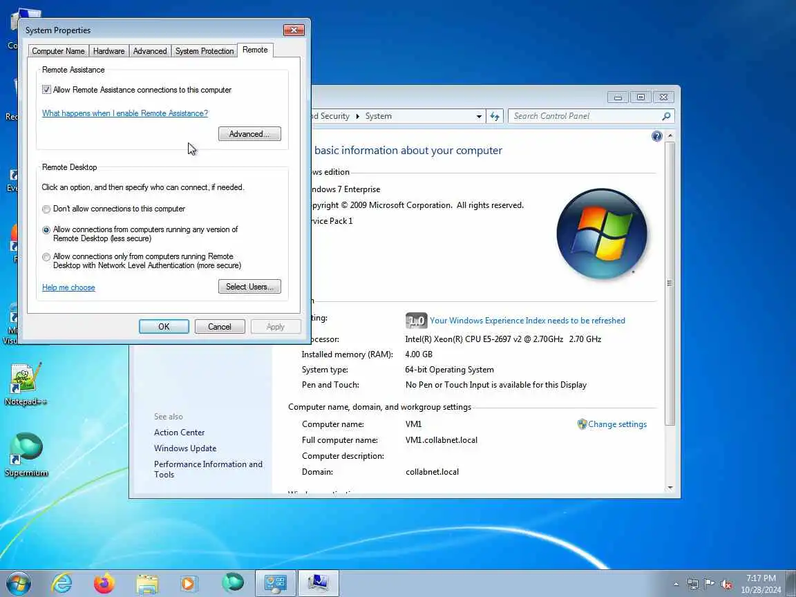Image resolution: width=796 pixels, height=597 pixels.
Task: Click Advanced... button in Remote Assistance
Action: click(249, 134)
